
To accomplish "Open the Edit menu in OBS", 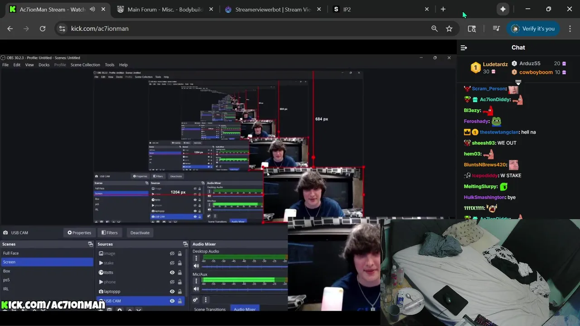I will pyautogui.click(x=17, y=65).
